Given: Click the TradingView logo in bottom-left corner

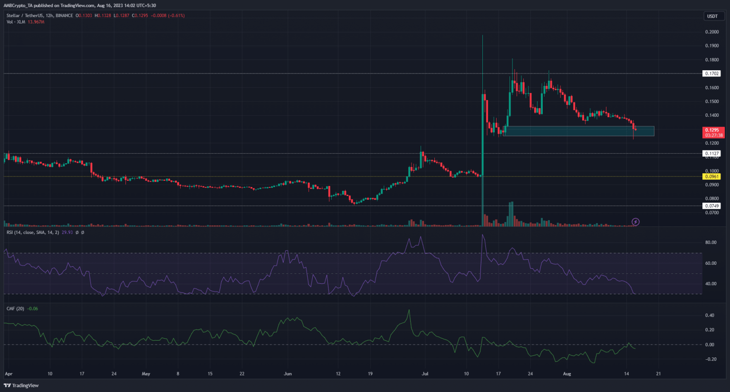Looking at the screenshot, I should click(x=21, y=385).
